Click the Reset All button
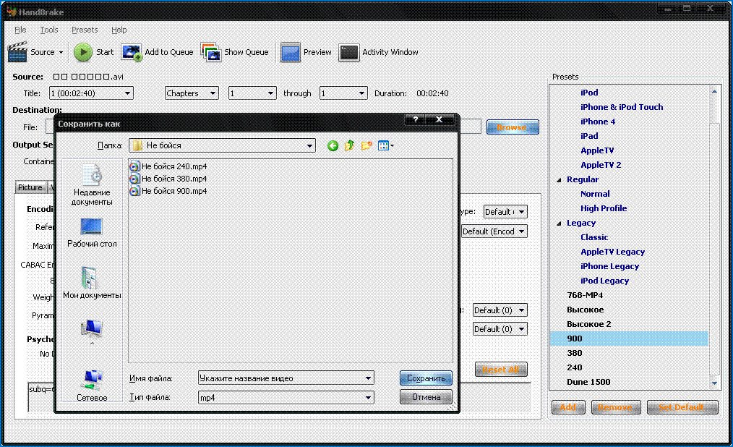The height and width of the screenshot is (447, 733). [501, 370]
